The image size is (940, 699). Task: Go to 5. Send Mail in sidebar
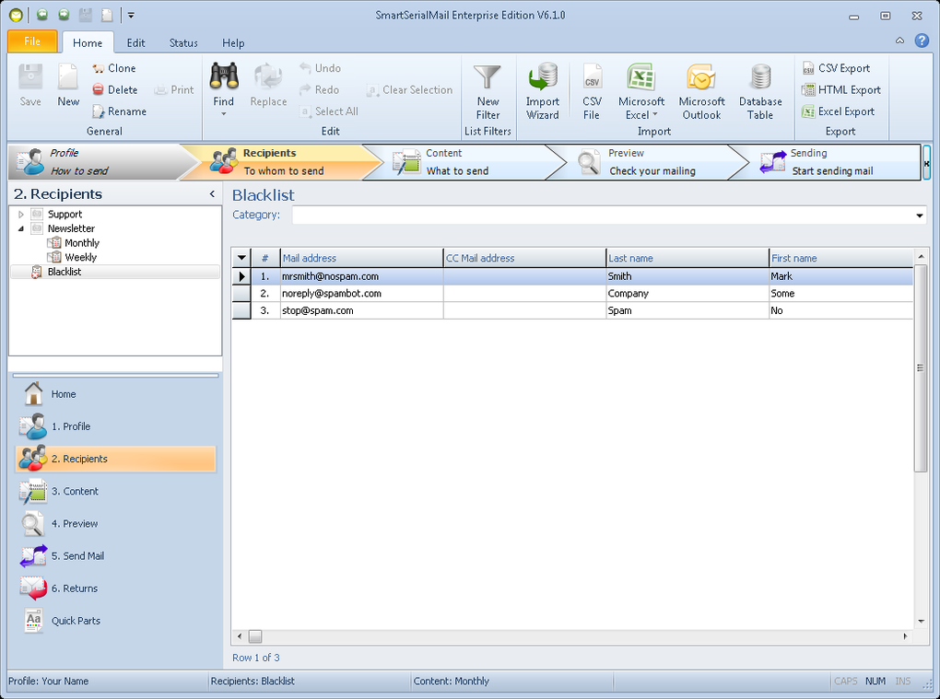pyautogui.click(x=63, y=556)
